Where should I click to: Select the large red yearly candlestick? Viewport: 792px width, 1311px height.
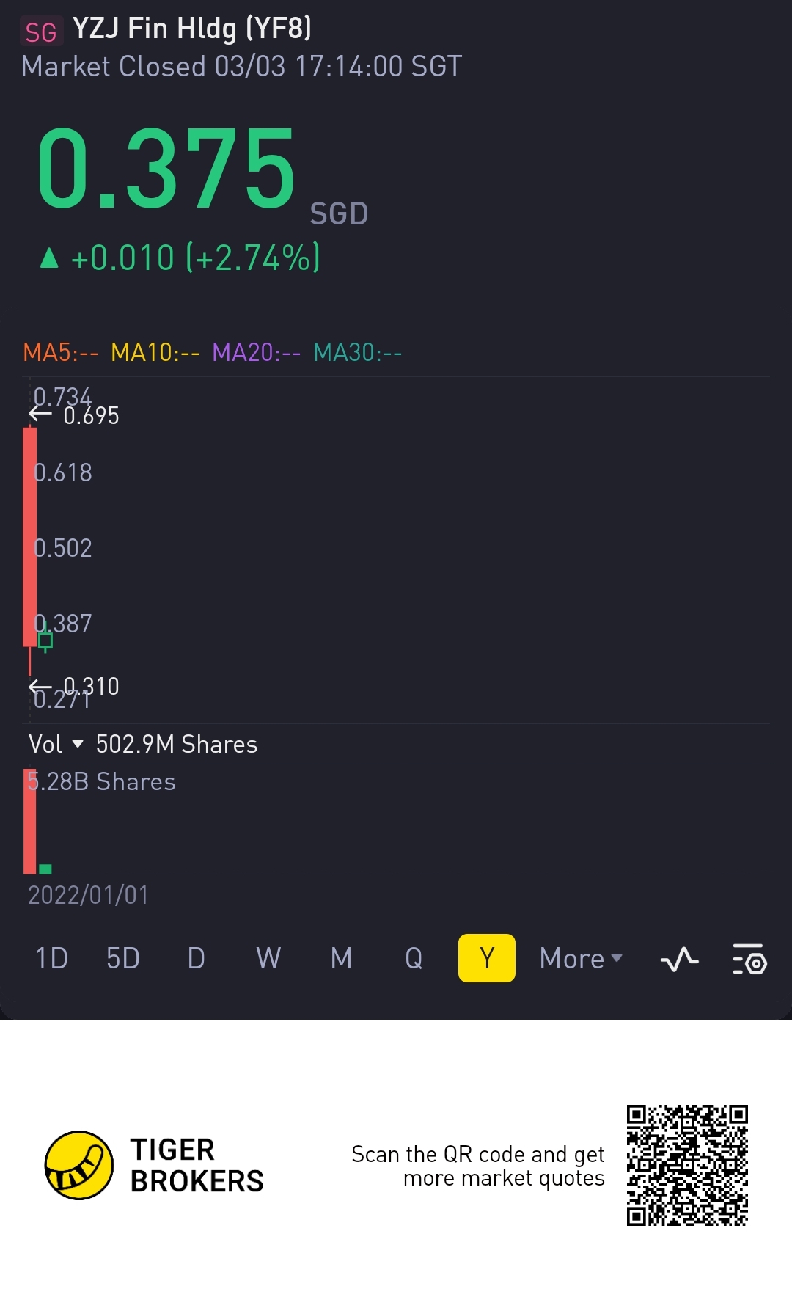[29, 537]
